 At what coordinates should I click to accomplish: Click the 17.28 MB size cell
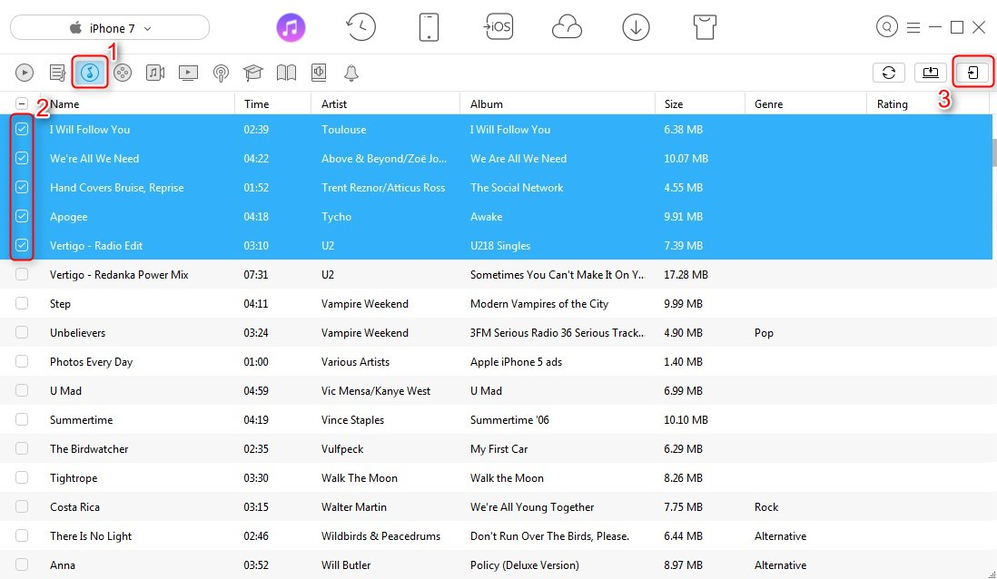686,275
